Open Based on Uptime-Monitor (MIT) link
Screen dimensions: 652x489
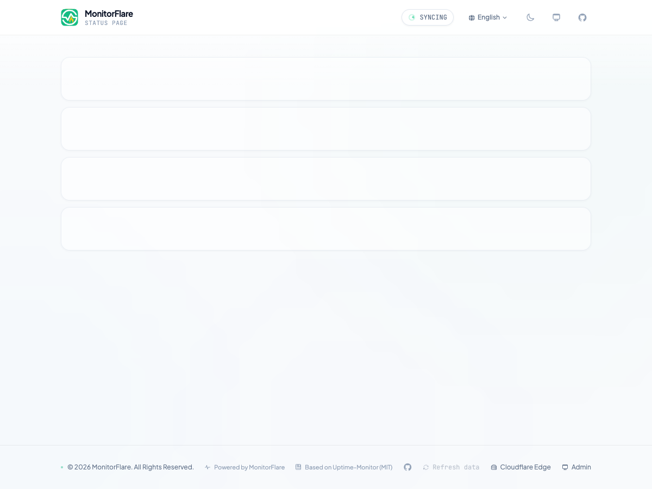(344, 467)
